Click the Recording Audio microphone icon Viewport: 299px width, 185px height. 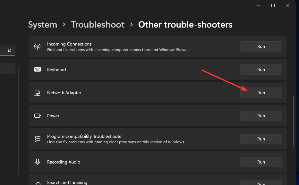38,162
